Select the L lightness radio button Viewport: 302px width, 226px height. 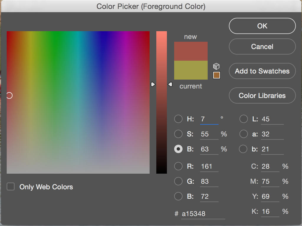244,119
